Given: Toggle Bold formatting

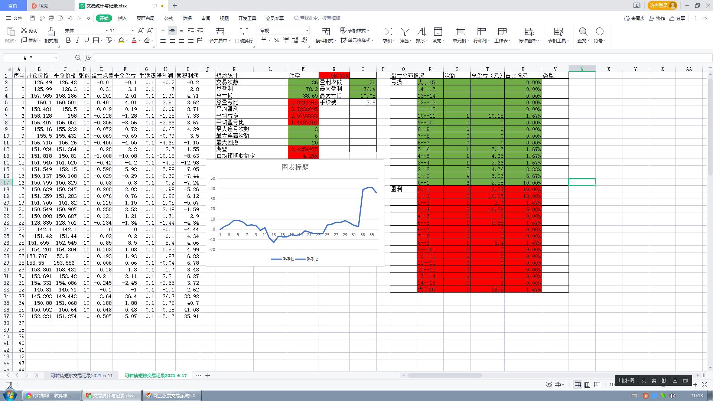Looking at the screenshot, I should pos(68,40).
